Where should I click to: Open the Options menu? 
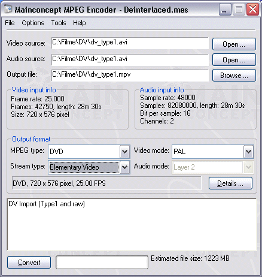(33, 23)
